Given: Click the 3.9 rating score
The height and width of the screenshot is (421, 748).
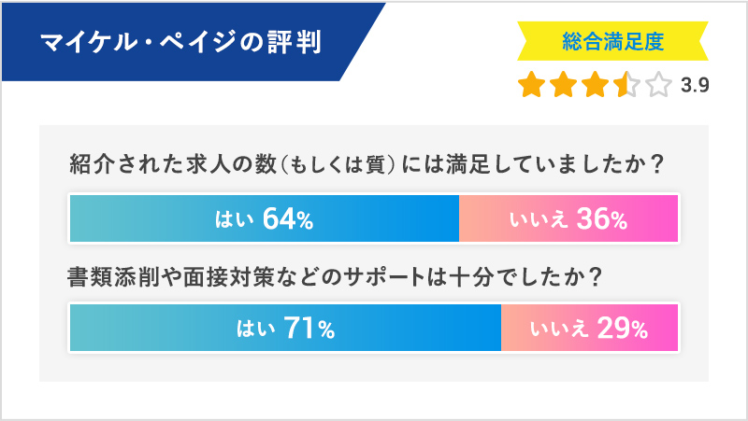Looking at the screenshot, I should point(695,87).
